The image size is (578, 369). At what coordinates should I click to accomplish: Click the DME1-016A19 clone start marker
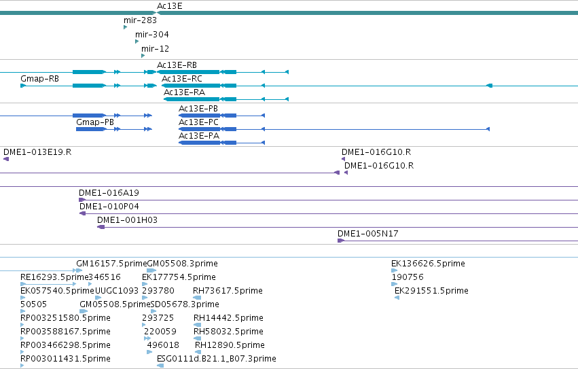82,200
